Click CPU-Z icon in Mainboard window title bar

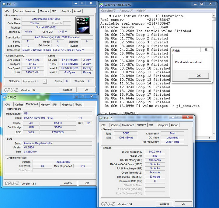(x=5, y=97)
